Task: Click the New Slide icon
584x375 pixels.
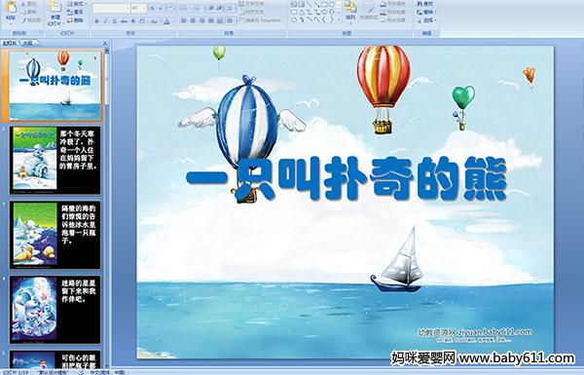Action: 55,9
